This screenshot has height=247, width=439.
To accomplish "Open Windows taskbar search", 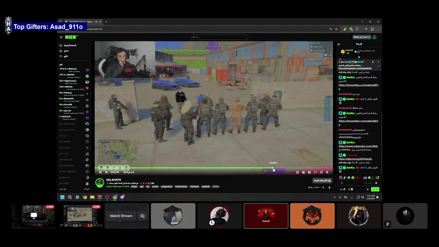I will [x=70, y=197].
